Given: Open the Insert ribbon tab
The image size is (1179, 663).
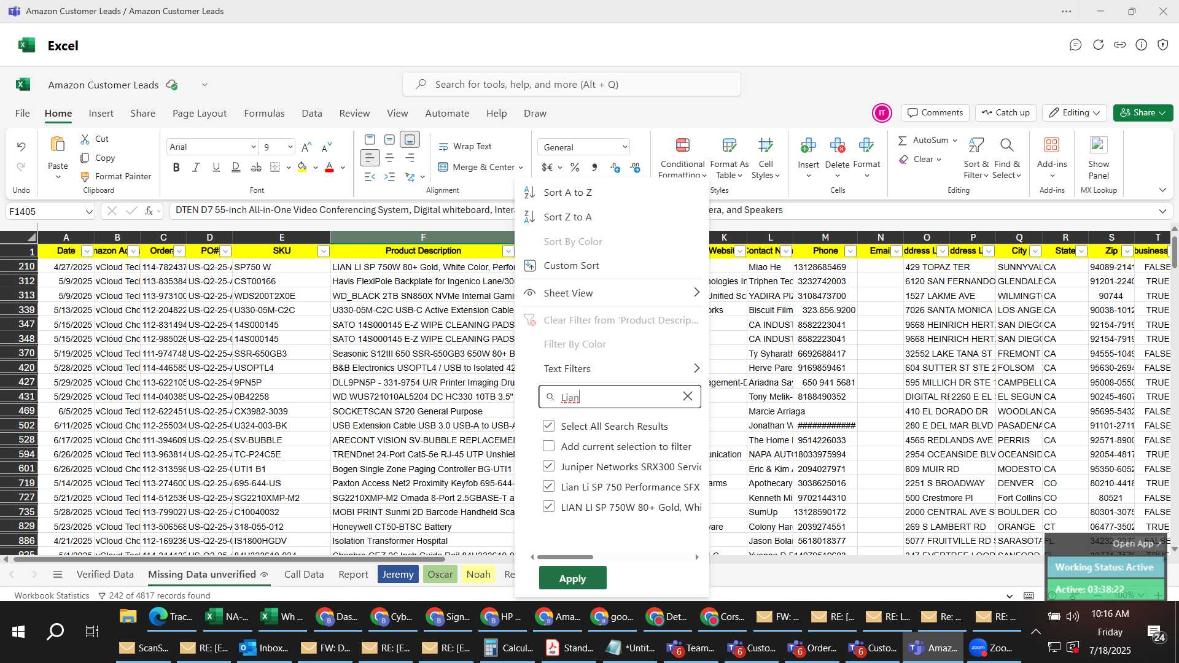Looking at the screenshot, I should pos(101,114).
